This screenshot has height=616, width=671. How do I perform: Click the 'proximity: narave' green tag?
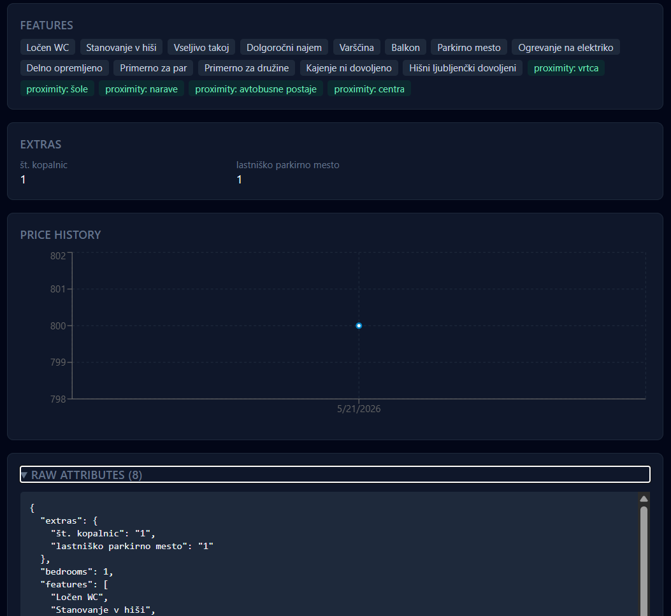141,89
